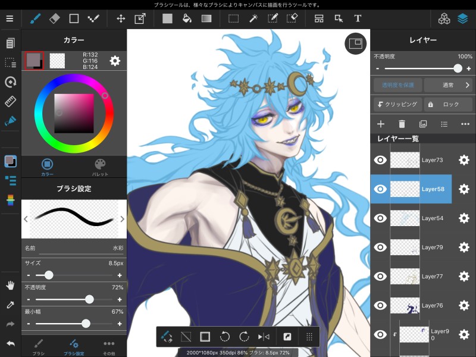Select the Text tool
The image size is (476, 357).
pos(358,18)
